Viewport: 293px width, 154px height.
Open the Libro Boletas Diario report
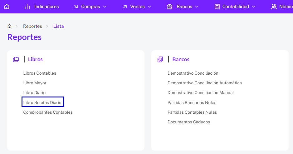[42, 102]
